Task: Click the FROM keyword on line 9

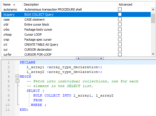Action: (38, 100)
